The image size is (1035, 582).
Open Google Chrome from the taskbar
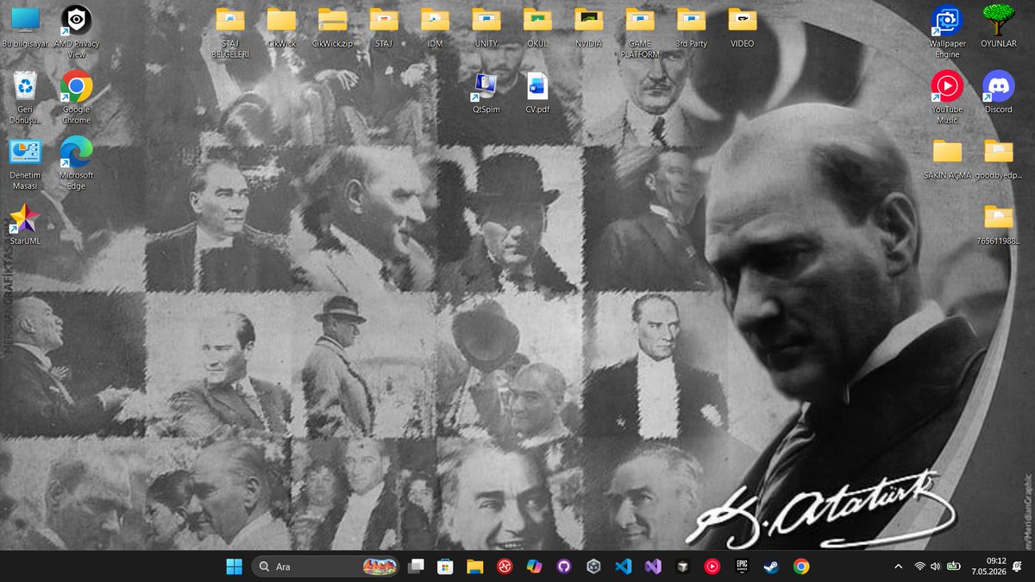(801, 566)
